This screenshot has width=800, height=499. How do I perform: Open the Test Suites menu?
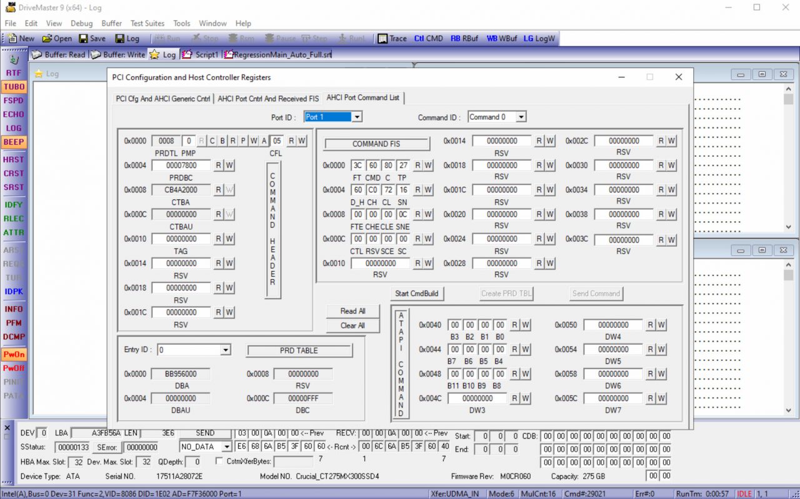146,23
